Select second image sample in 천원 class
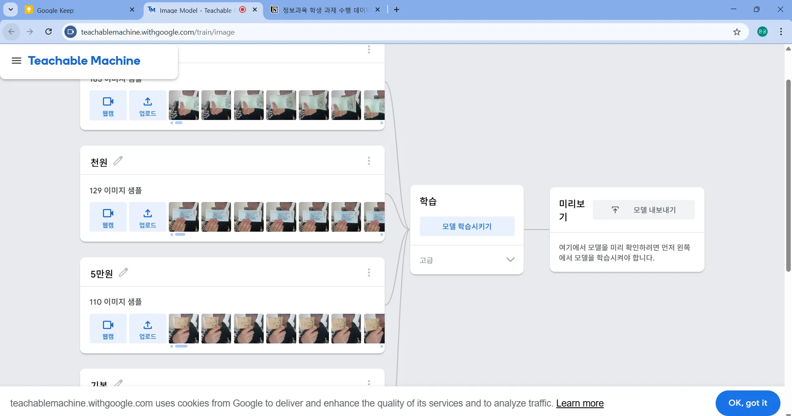 pyautogui.click(x=216, y=217)
